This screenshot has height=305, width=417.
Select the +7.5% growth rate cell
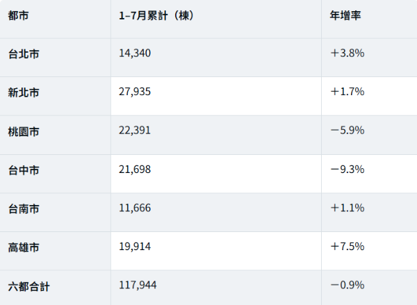pyautogui.click(x=347, y=247)
